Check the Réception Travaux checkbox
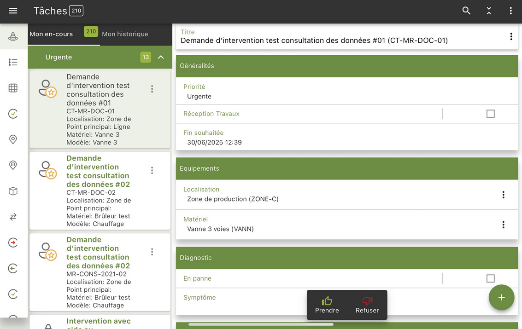 tap(490, 114)
